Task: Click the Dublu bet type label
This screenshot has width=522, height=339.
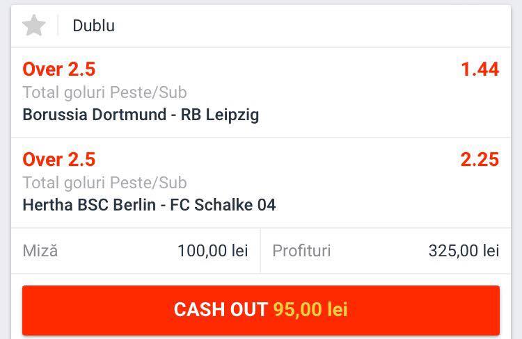Action: 93,26
